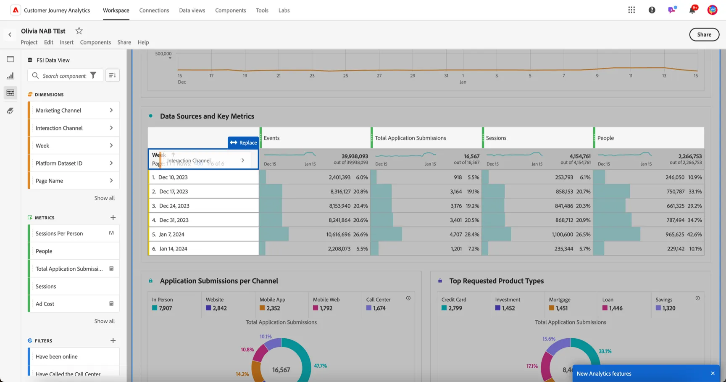
Task: Click the teal In Person legend swatch
Action: [155, 308]
